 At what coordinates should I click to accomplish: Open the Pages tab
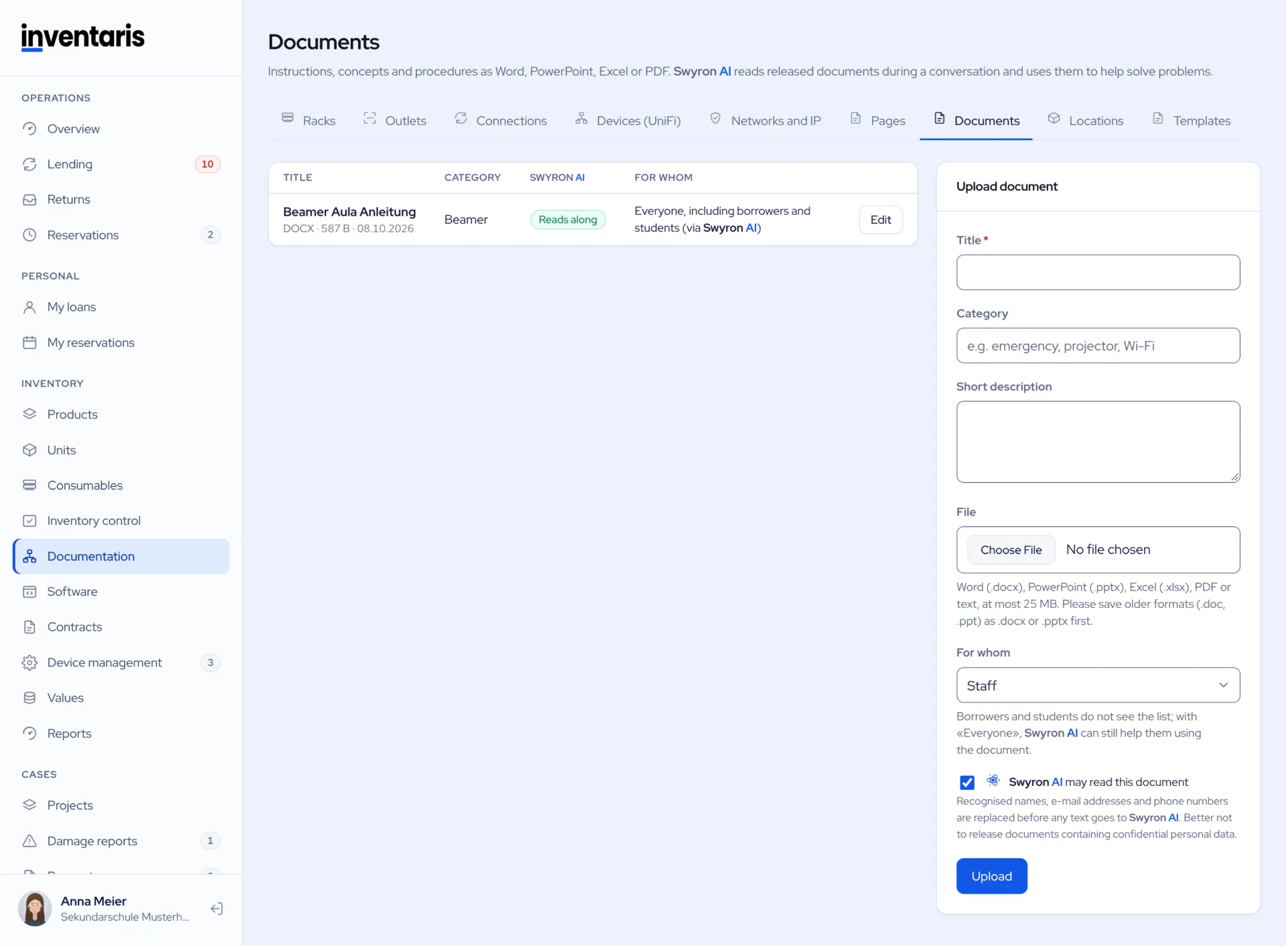877,120
